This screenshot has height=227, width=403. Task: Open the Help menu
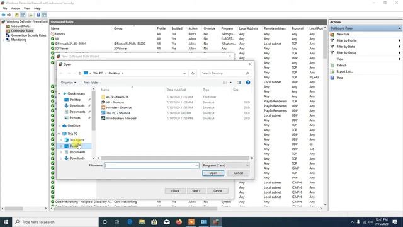(37, 8)
